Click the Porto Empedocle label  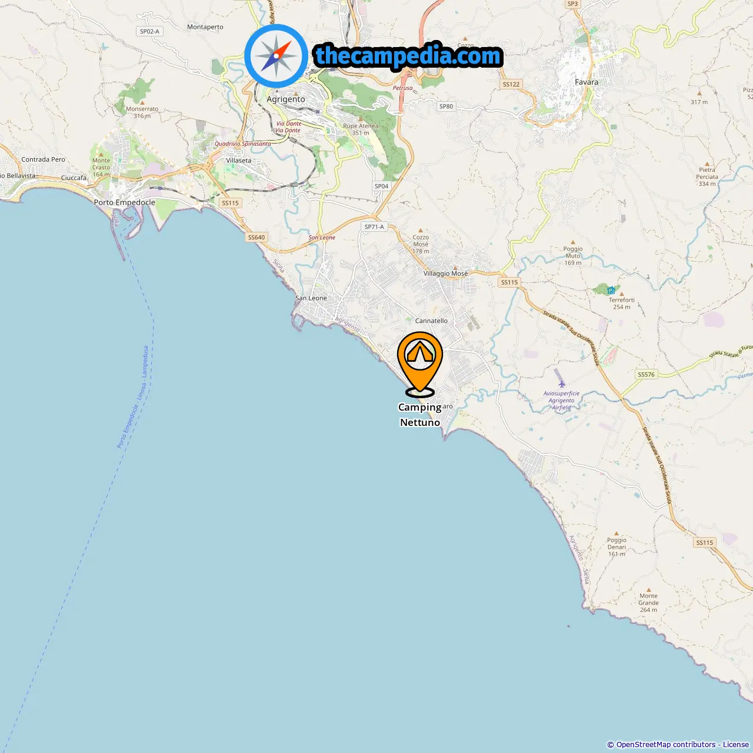pyautogui.click(x=125, y=202)
